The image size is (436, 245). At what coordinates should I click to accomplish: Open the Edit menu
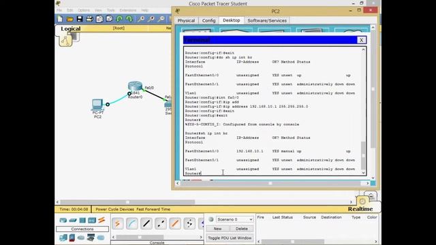click(x=69, y=10)
